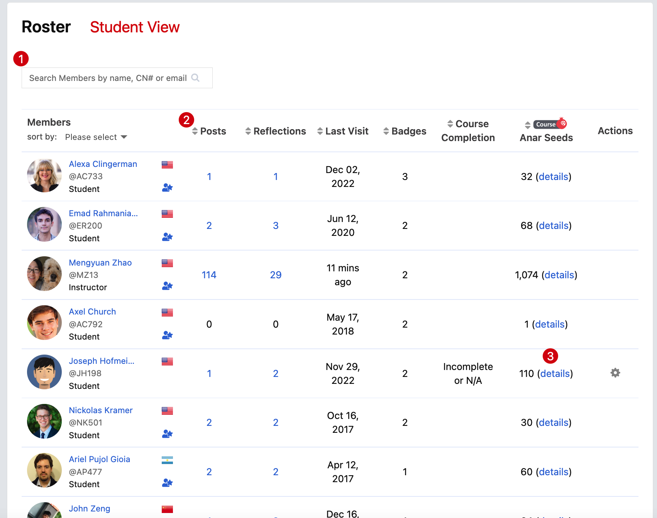
Task: Click the US flag next to Nickolas Kramer
Action: click(x=167, y=411)
